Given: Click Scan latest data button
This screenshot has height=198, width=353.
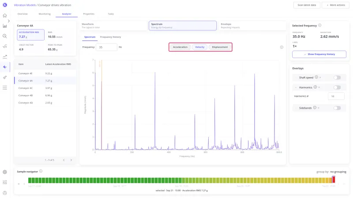Looking at the screenshot, I should (307, 5).
